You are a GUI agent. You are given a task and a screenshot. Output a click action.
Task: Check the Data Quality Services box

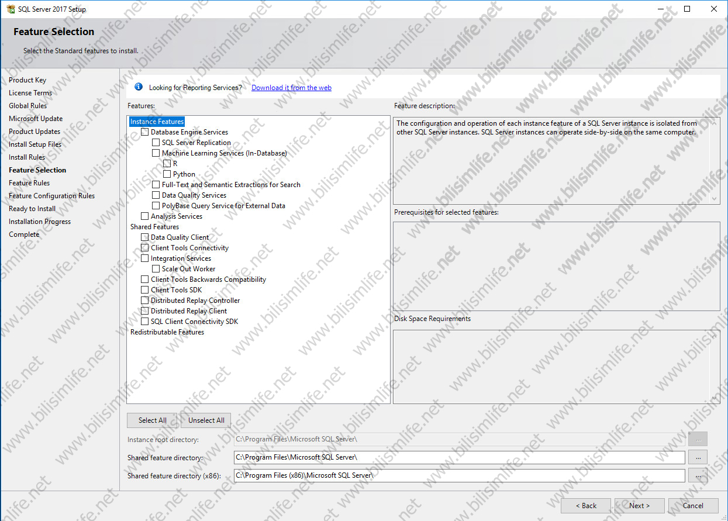(156, 195)
